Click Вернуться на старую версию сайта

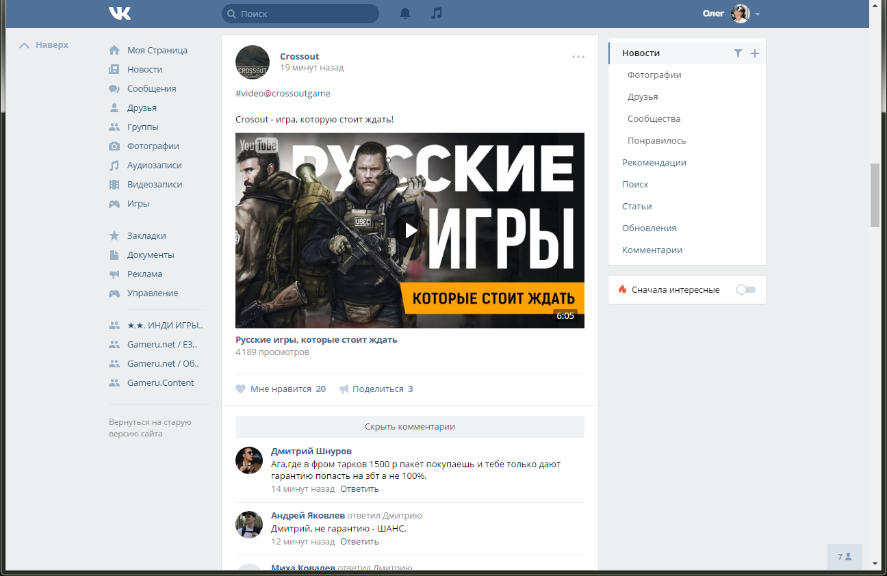[150, 428]
